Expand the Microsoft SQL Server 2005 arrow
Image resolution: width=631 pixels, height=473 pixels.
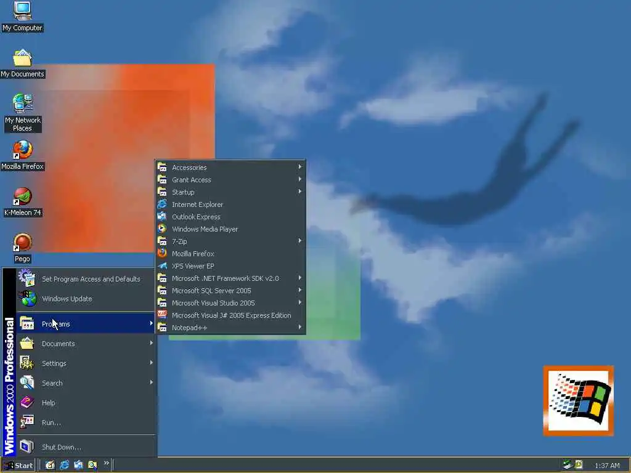(300, 291)
